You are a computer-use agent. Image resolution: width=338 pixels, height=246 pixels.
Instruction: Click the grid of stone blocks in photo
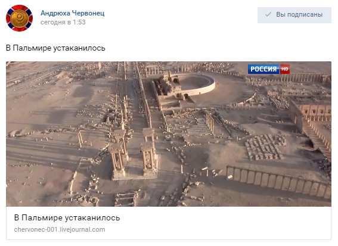(x=266, y=147)
